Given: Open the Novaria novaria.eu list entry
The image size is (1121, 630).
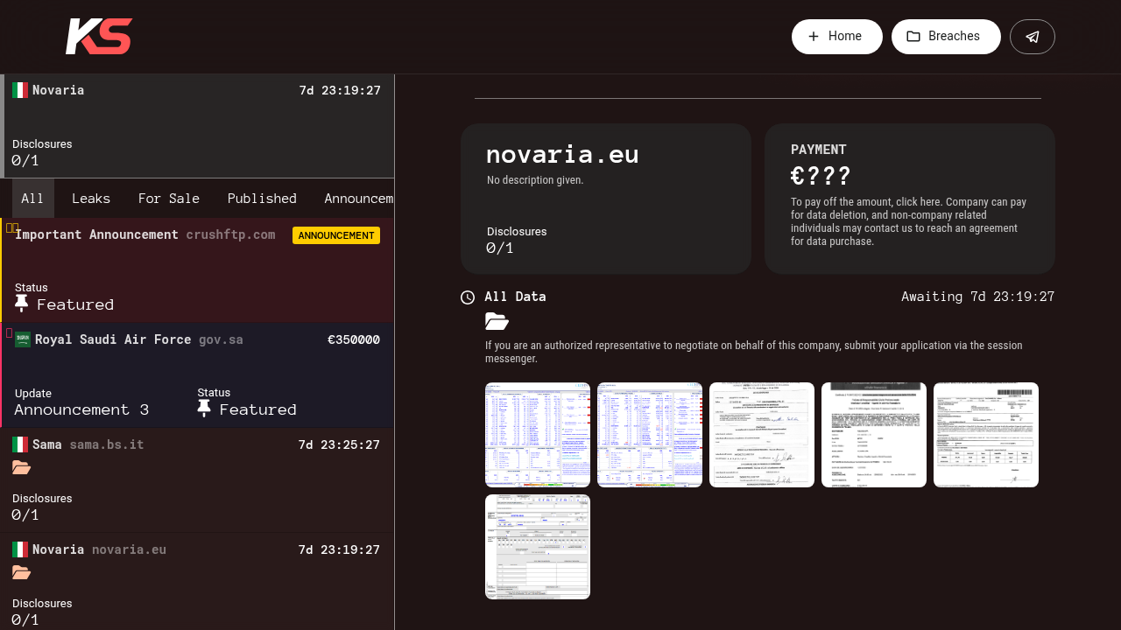Looking at the screenshot, I should click(197, 582).
